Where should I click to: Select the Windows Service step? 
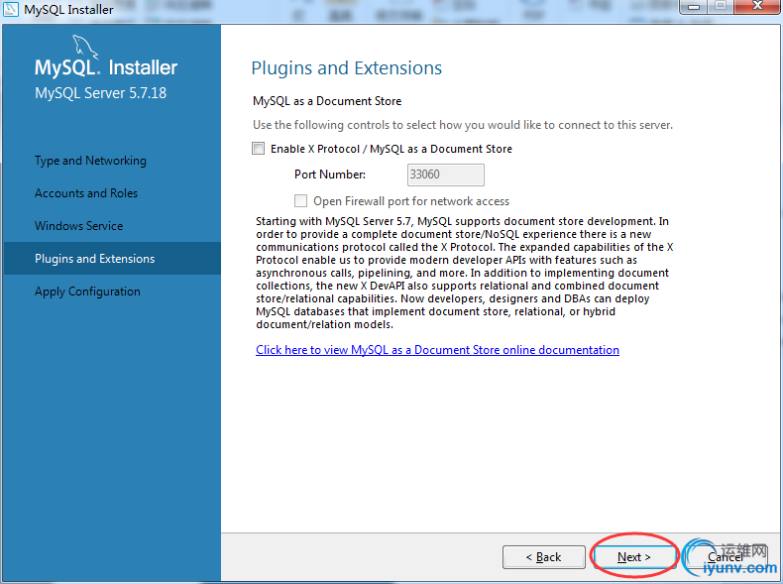(78, 226)
